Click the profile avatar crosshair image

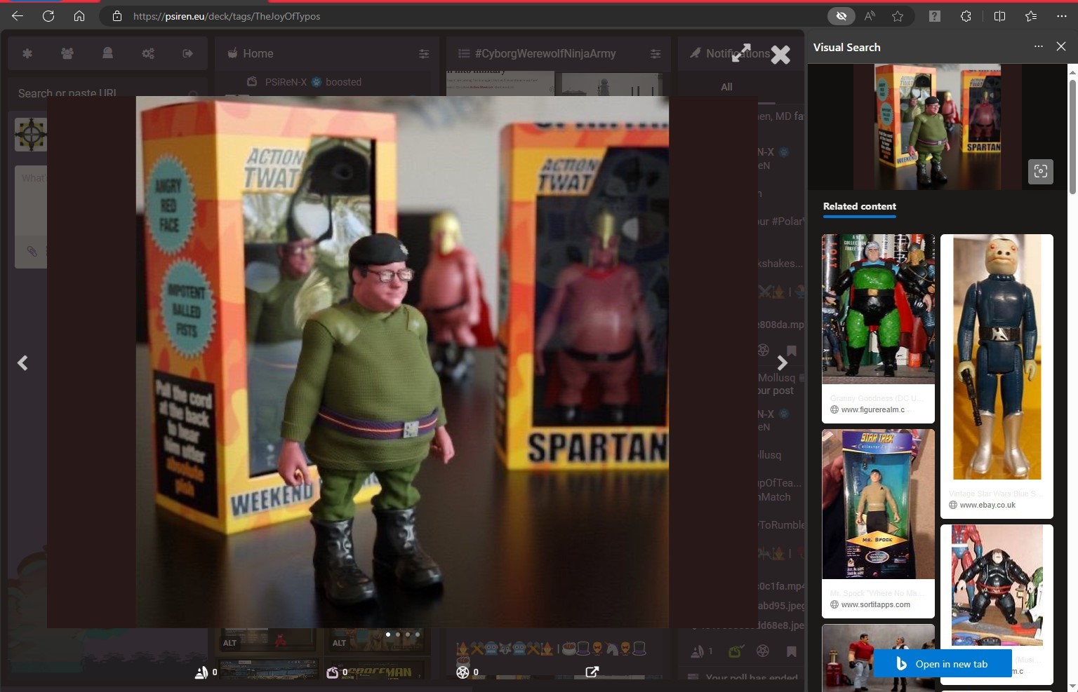click(x=31, y=134)
